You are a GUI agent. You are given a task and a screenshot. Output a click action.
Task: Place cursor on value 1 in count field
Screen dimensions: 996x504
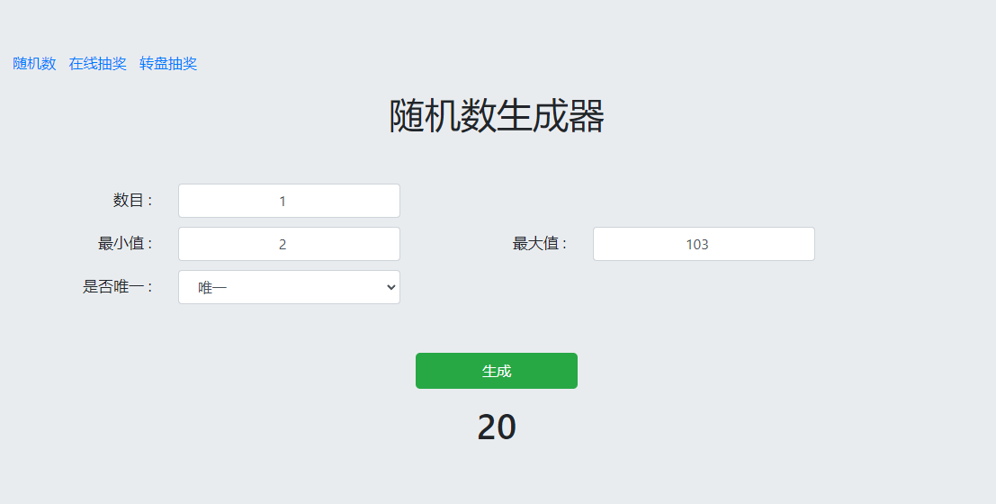(283, 202)
